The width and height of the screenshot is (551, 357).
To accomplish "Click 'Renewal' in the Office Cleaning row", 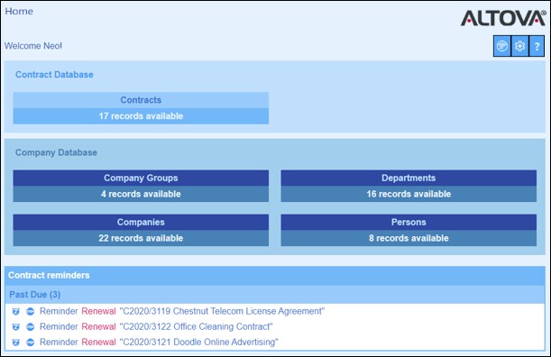I will click(x=98, y=326).
